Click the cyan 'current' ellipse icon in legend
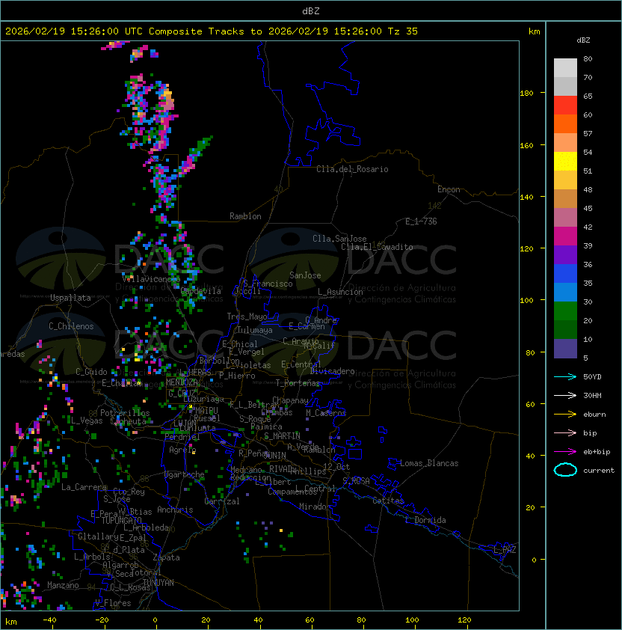Viewport: 622px width, 630px height. 565,470
